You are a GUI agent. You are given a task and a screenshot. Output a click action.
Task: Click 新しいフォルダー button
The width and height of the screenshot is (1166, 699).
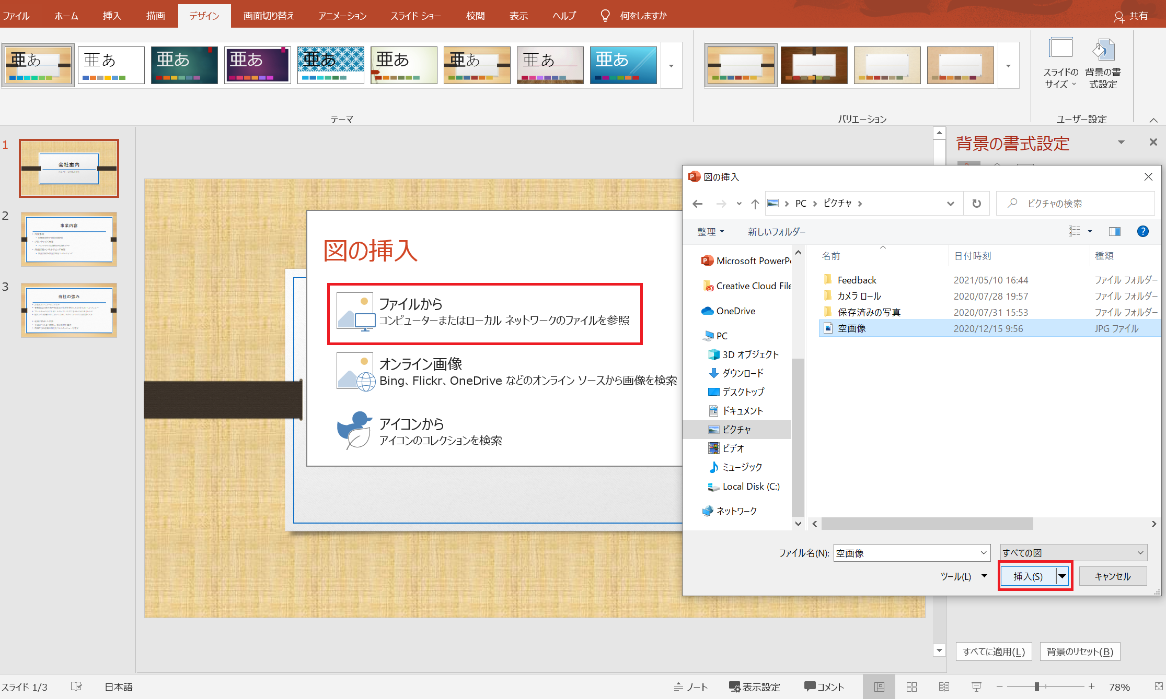coord(777,231)
